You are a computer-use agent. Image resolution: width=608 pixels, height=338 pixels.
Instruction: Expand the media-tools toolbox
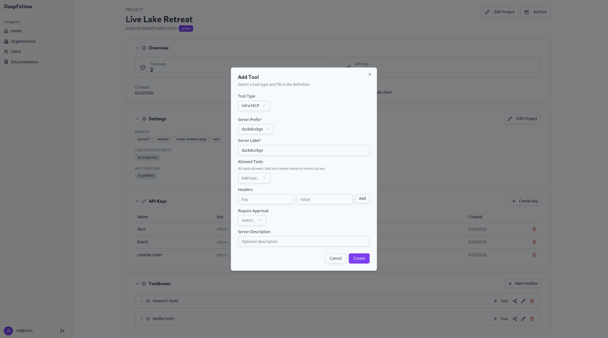click(x=142, y=319)
